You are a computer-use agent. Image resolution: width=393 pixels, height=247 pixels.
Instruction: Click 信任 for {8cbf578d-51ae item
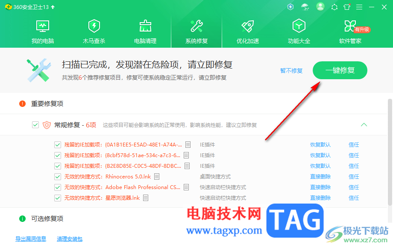354,155
